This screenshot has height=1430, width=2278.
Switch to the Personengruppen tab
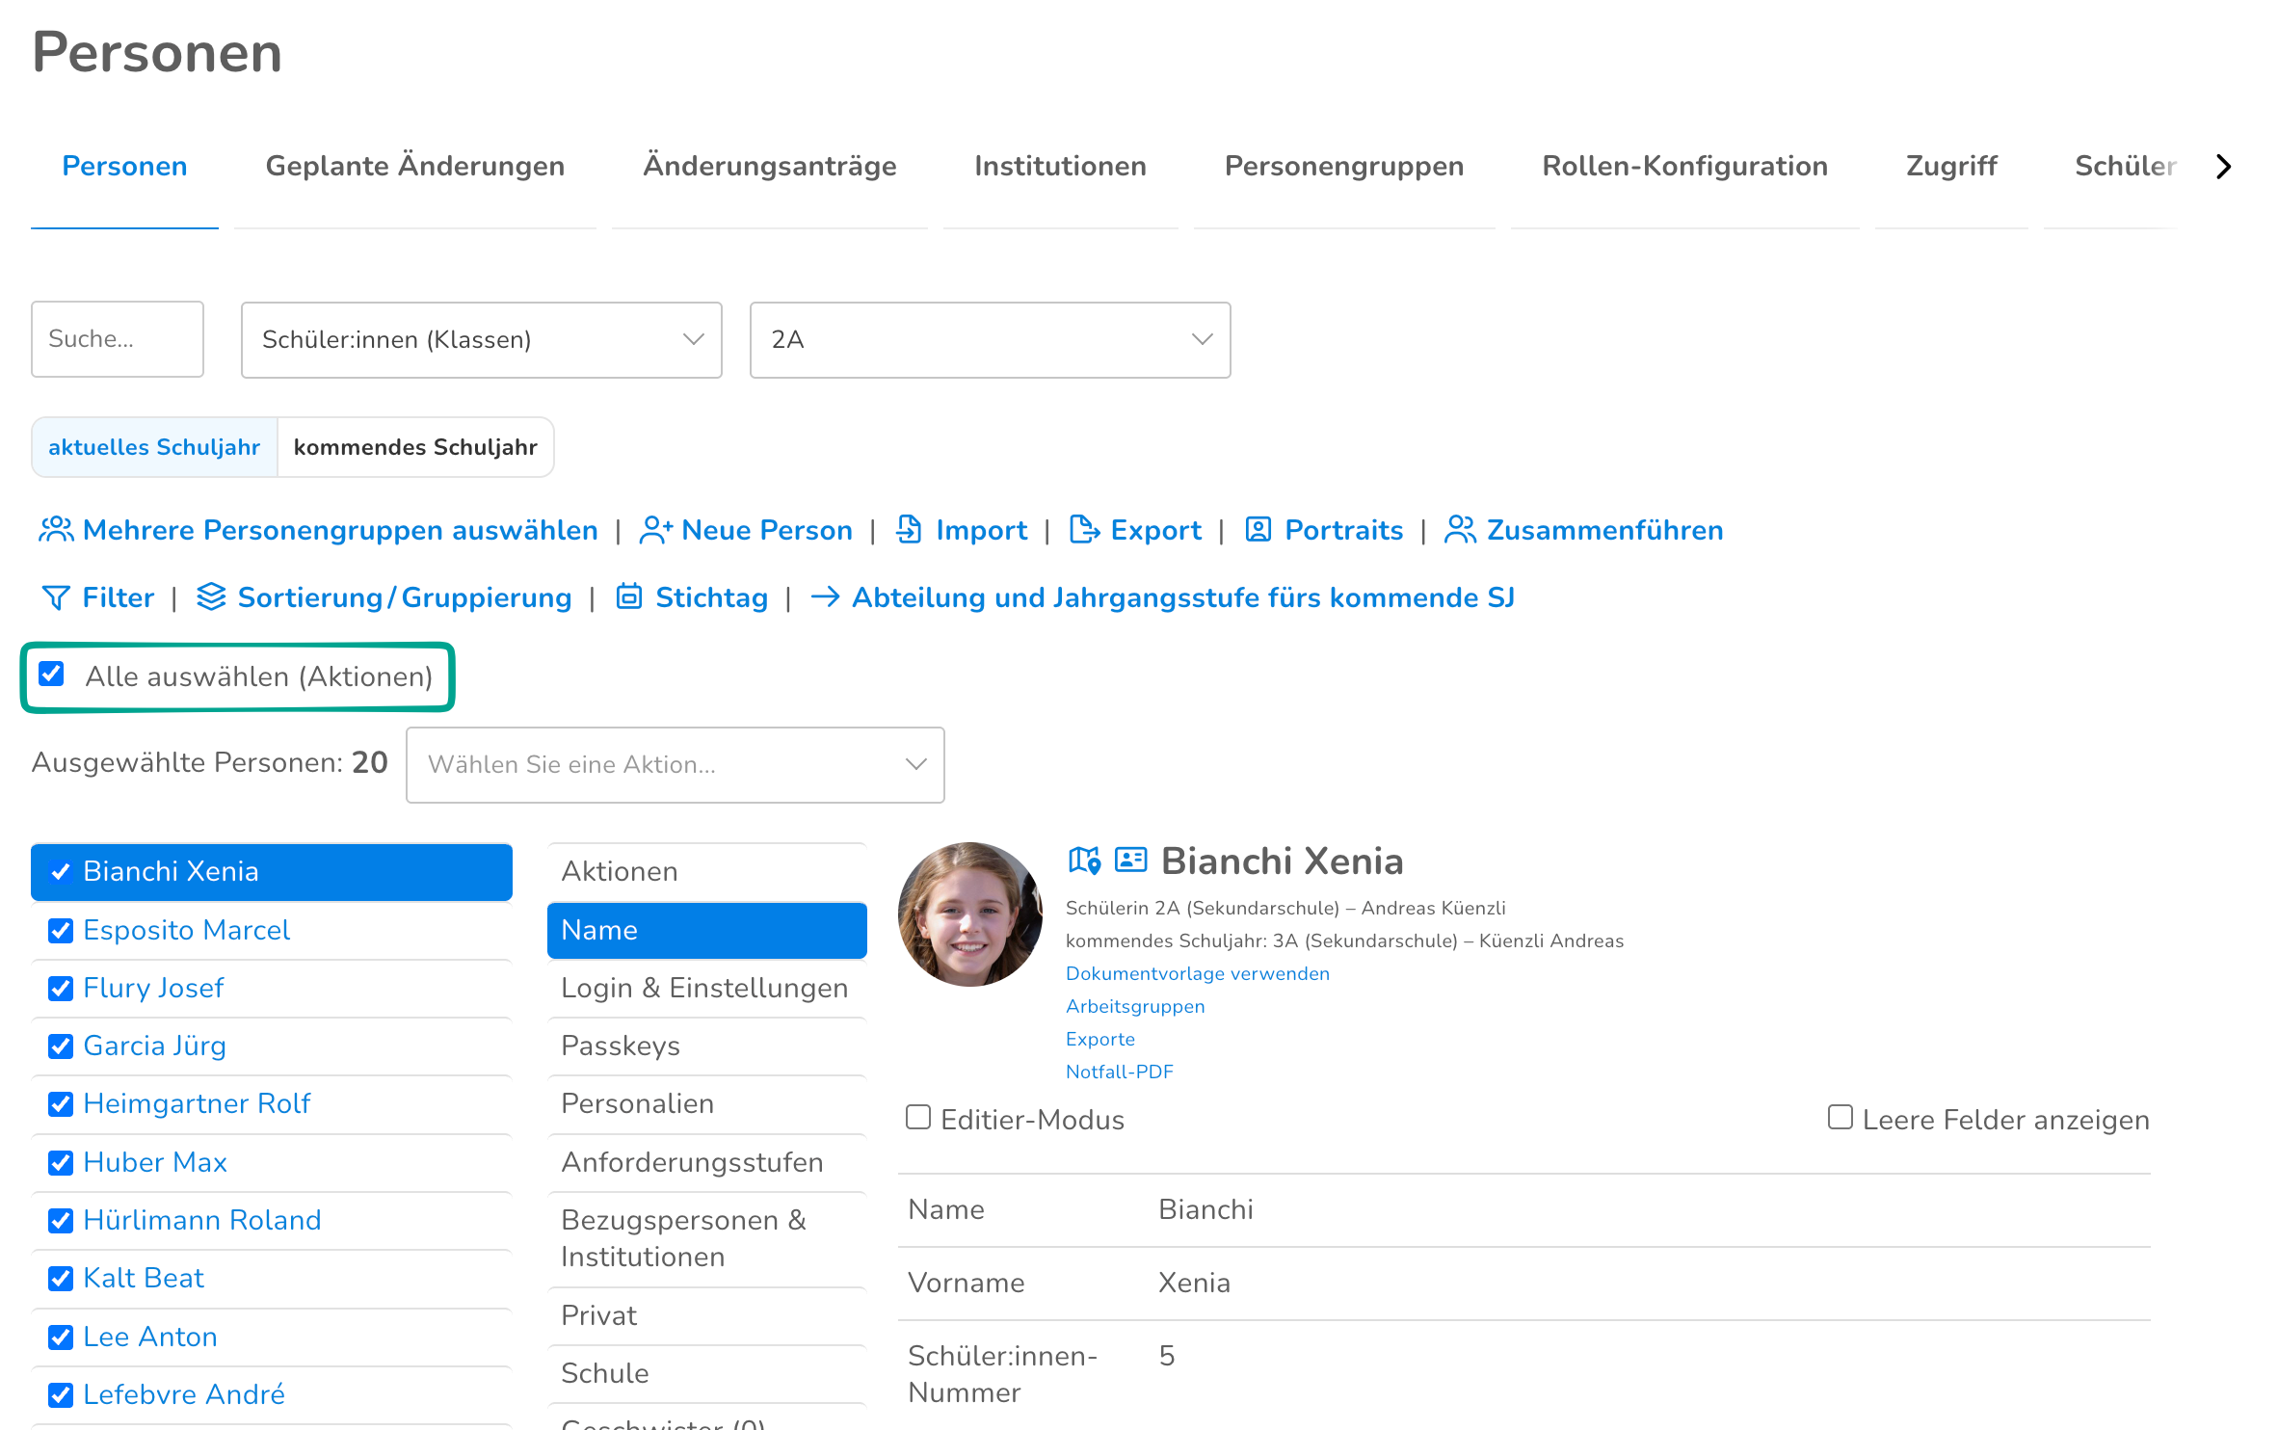[1343, 166]
